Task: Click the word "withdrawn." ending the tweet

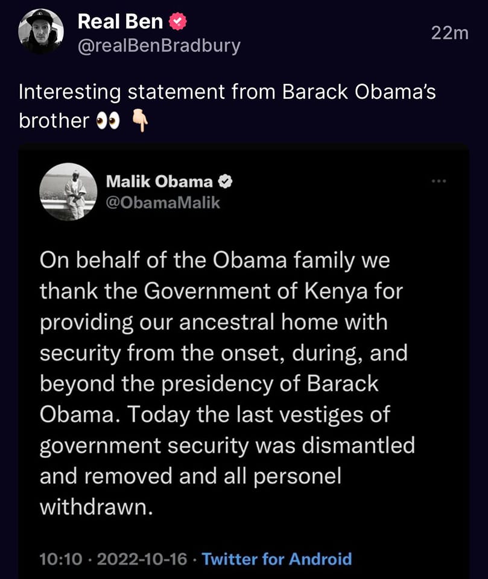Action: pos(93,507)
